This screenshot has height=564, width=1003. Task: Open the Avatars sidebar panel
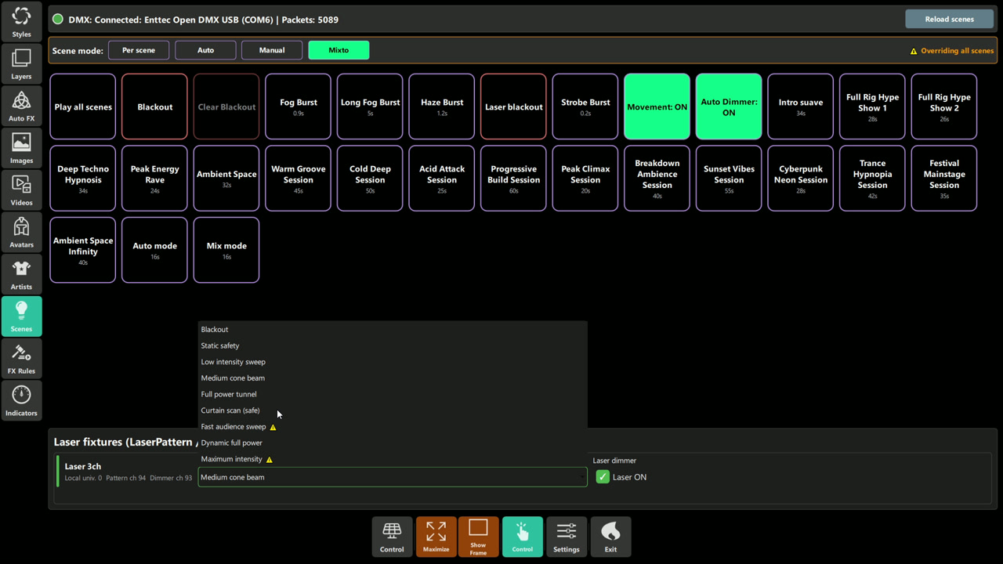coord(21,233)
